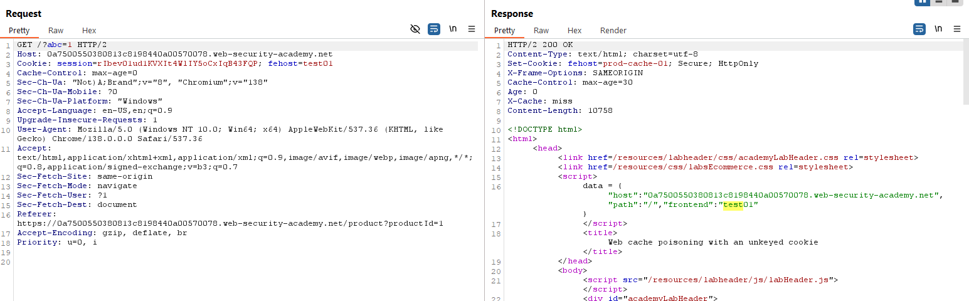Image resolution: width=969 pixels, height=301 pixels.
Task: Open the Response panel hamburger options menu
Action: click(957, 29)
